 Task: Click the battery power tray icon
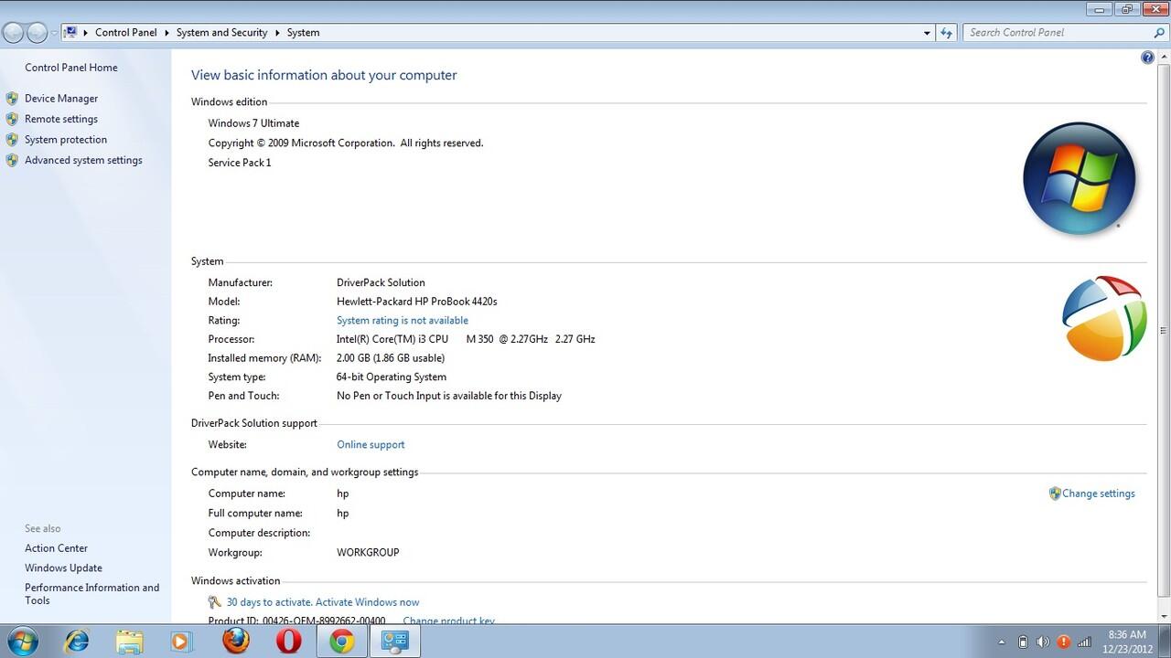pos(1023,642)
